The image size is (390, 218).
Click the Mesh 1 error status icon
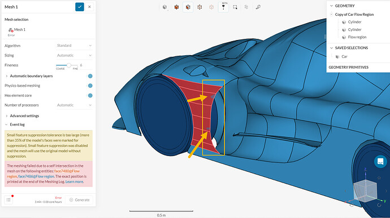click(x=10, y=30)
